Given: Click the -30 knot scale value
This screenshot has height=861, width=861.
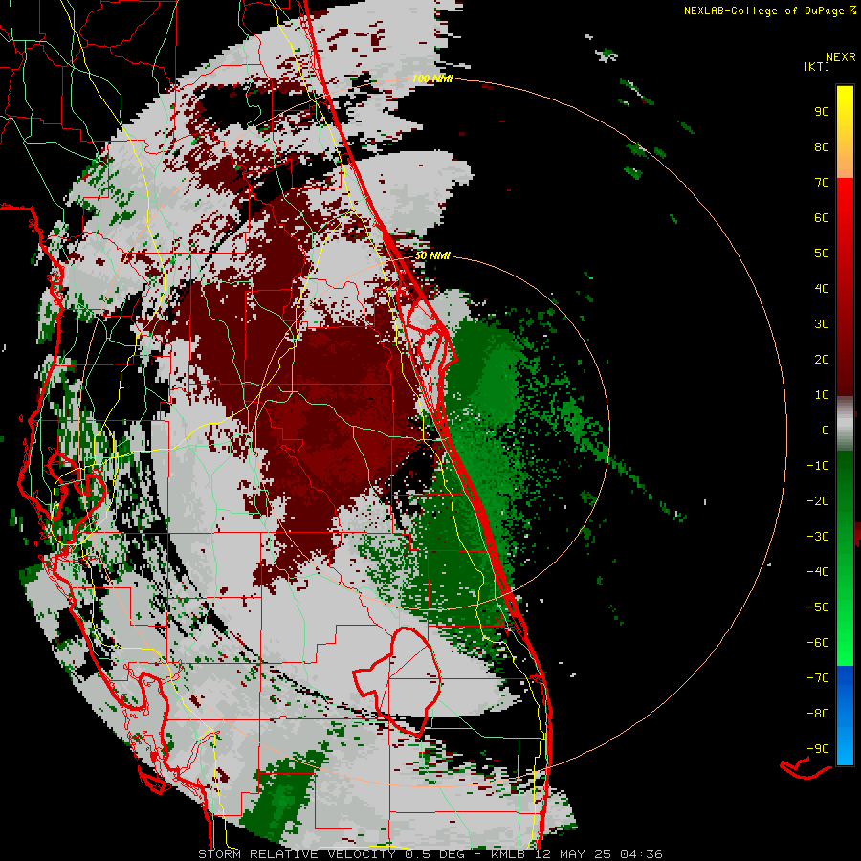Looking at the screenshot, I should (818, 537).
